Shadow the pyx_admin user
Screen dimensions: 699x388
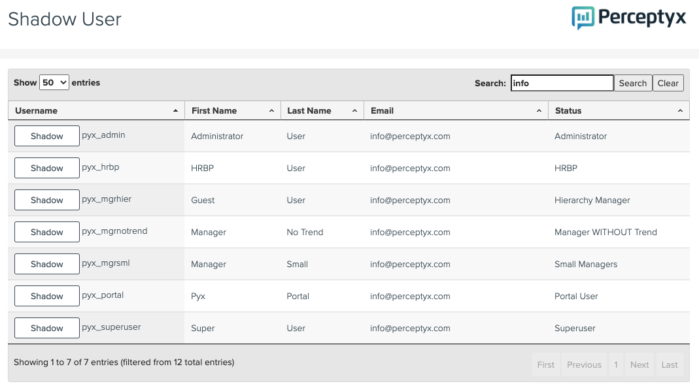tap(46, 136)
